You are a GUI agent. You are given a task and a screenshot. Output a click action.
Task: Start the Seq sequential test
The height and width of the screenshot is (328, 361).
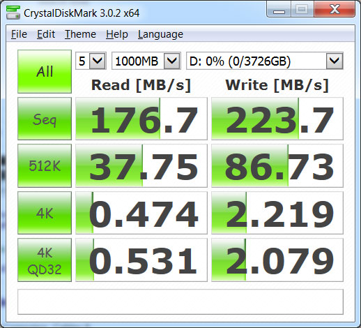(x=45, y=119)
